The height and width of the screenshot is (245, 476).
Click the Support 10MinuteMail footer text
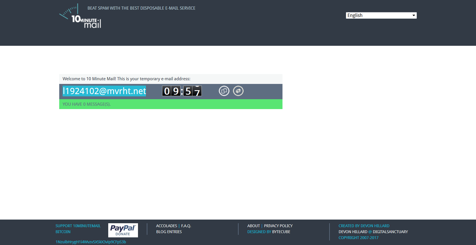click(78, 226)
